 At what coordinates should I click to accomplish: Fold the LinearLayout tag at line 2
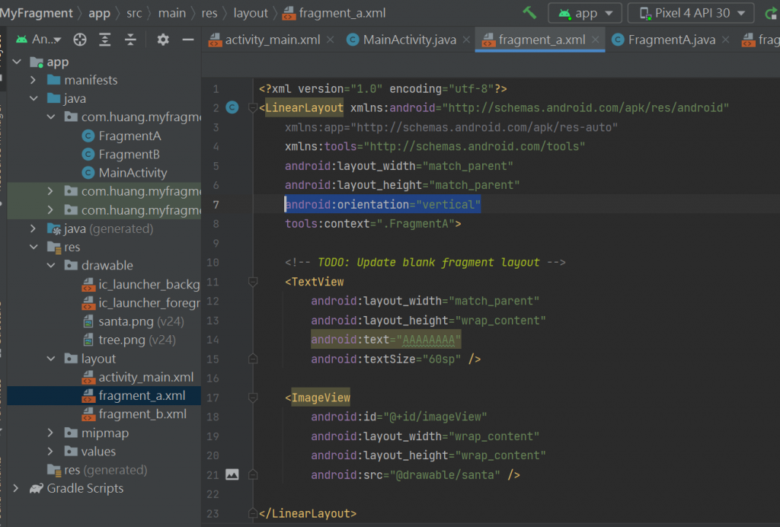click(253, 108)
